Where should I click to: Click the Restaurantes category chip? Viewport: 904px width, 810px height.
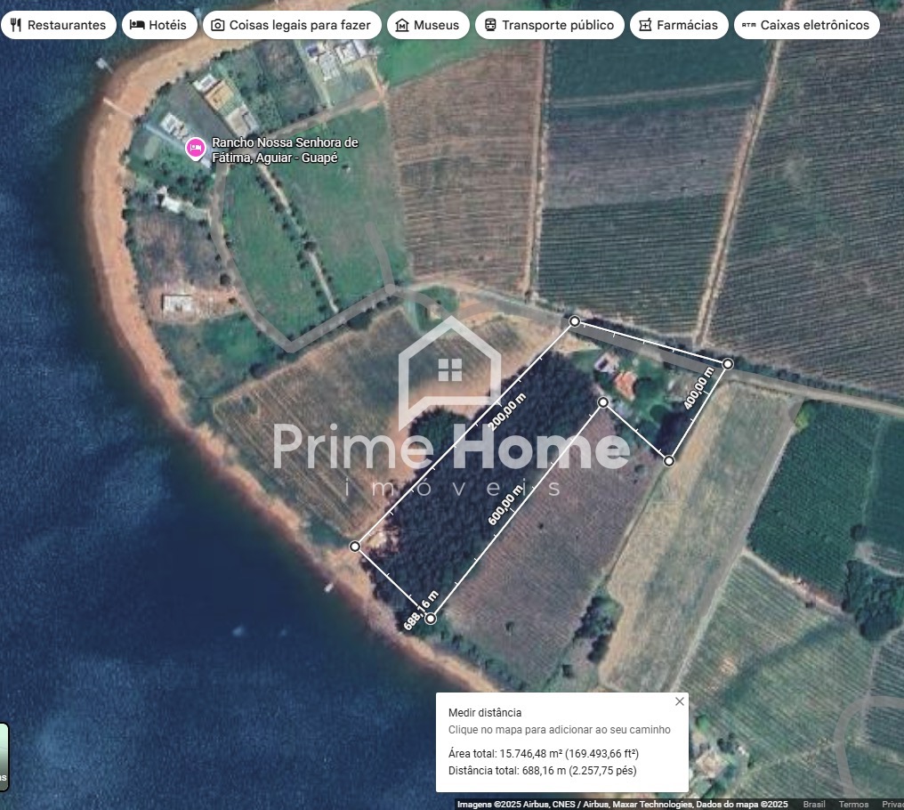click(x=58, y=25)
